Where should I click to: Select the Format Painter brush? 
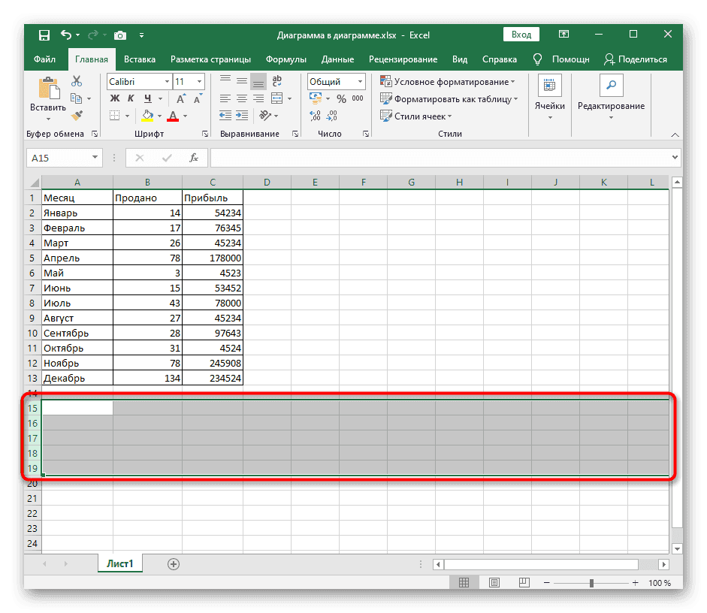coord(77,115)
